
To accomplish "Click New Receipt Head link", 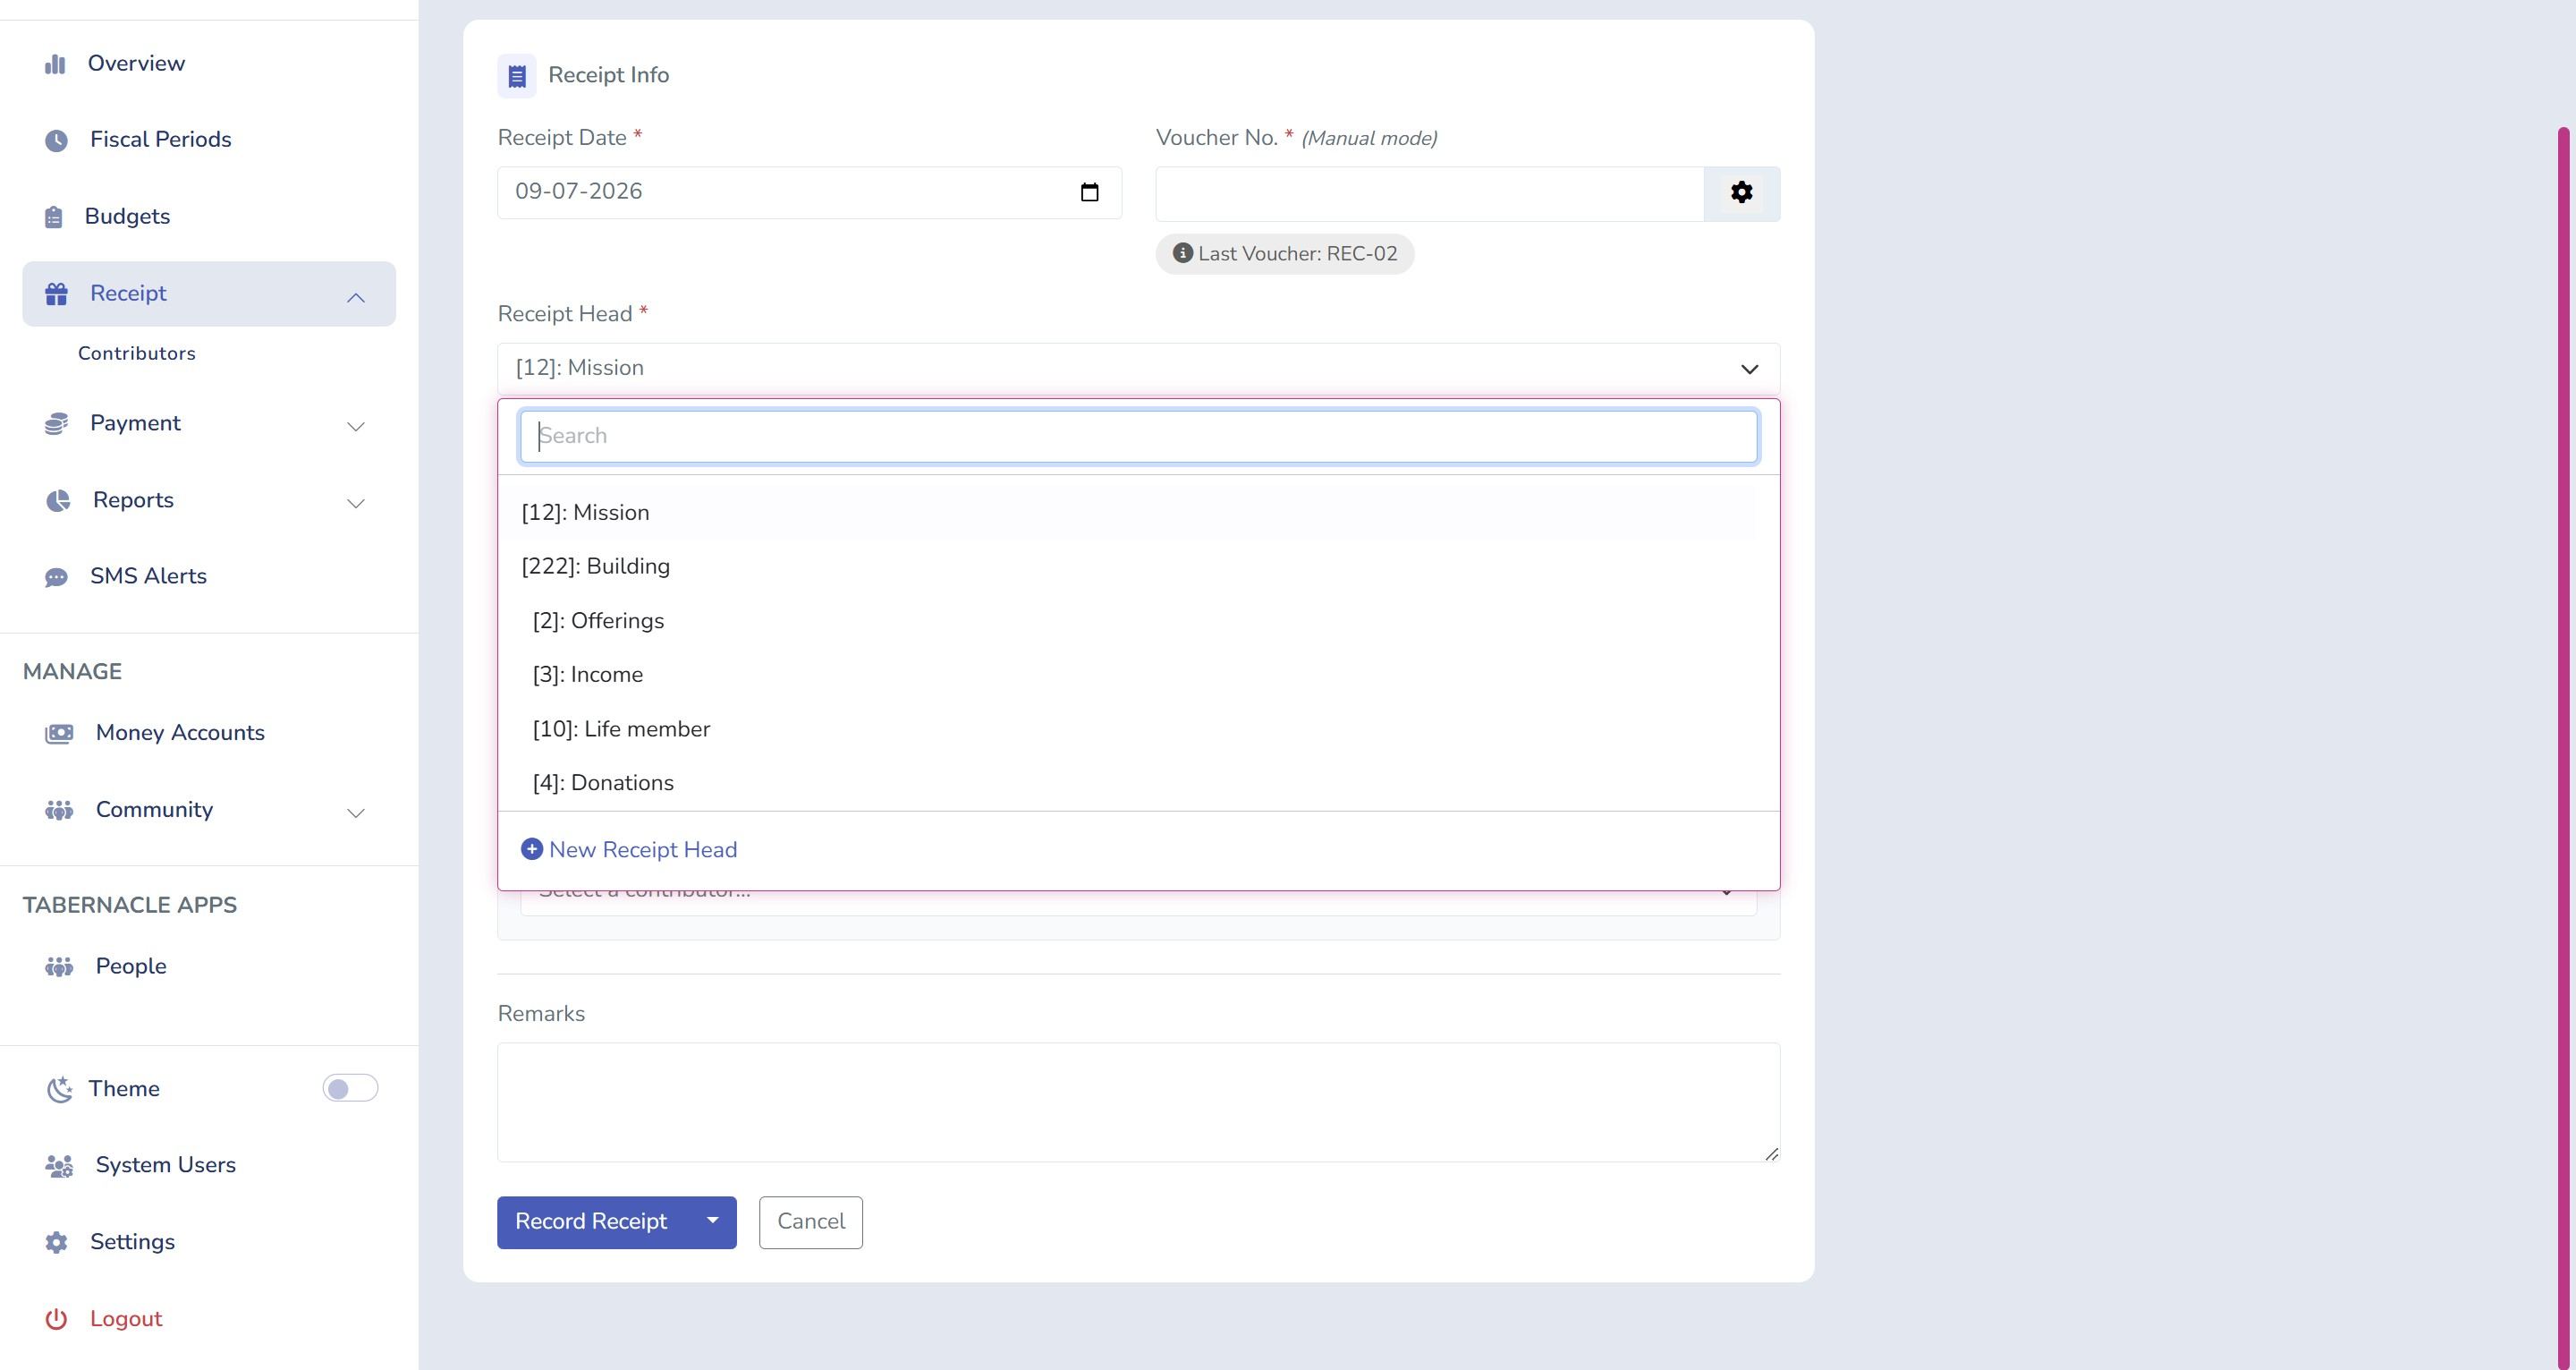I will pos(629,849).
